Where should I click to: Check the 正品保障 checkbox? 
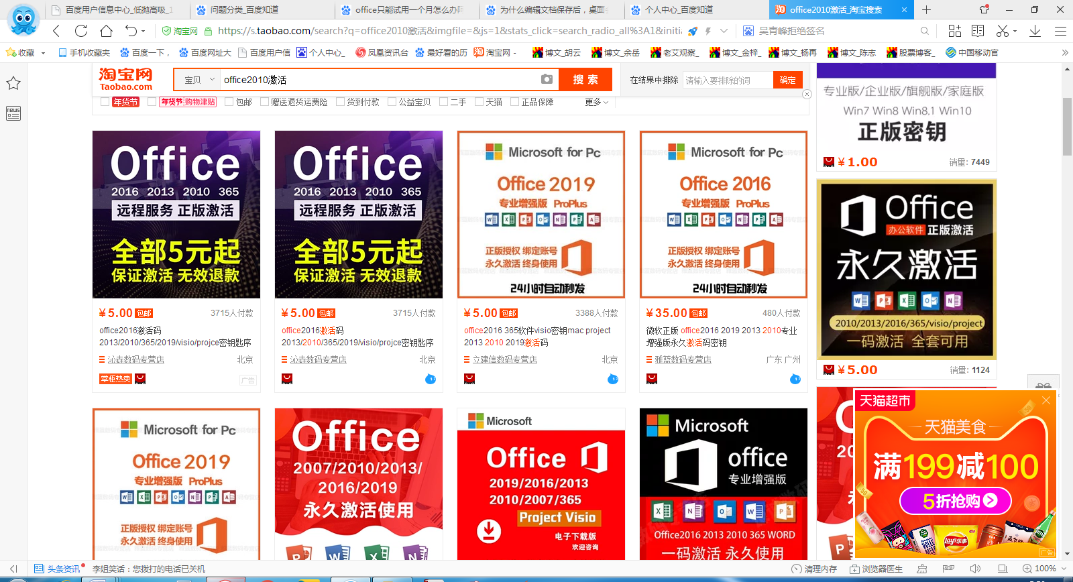pos(514,102)
